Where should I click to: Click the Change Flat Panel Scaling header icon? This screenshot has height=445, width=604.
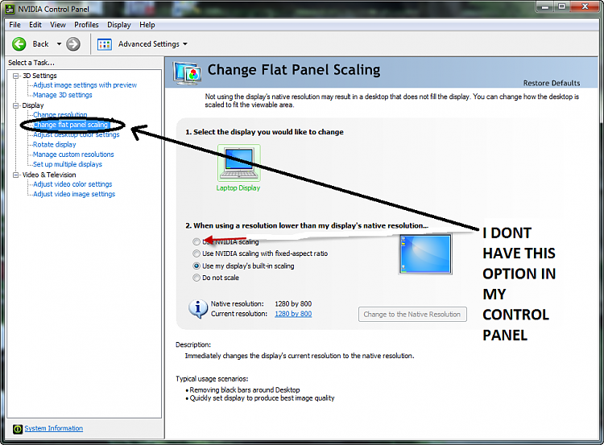click(187, 72)
